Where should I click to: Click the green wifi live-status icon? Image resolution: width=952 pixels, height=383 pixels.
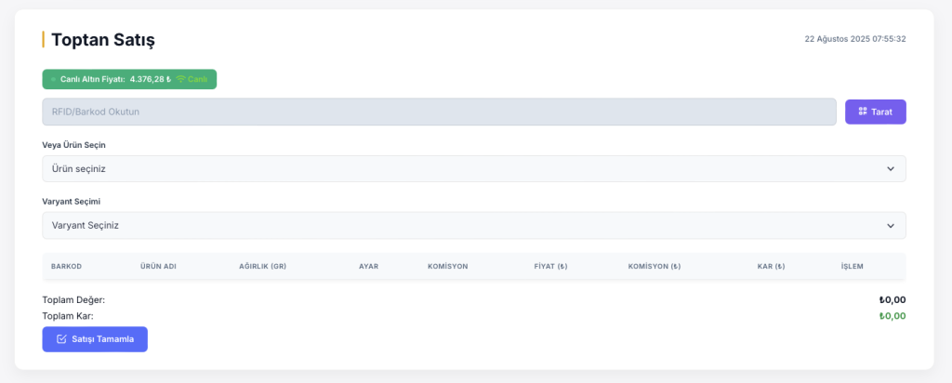click(180, 80)
